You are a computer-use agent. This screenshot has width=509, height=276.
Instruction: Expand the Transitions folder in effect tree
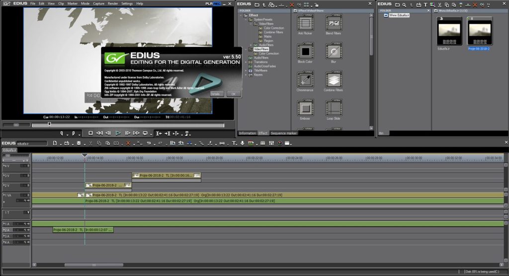click(x=246, y=62)
